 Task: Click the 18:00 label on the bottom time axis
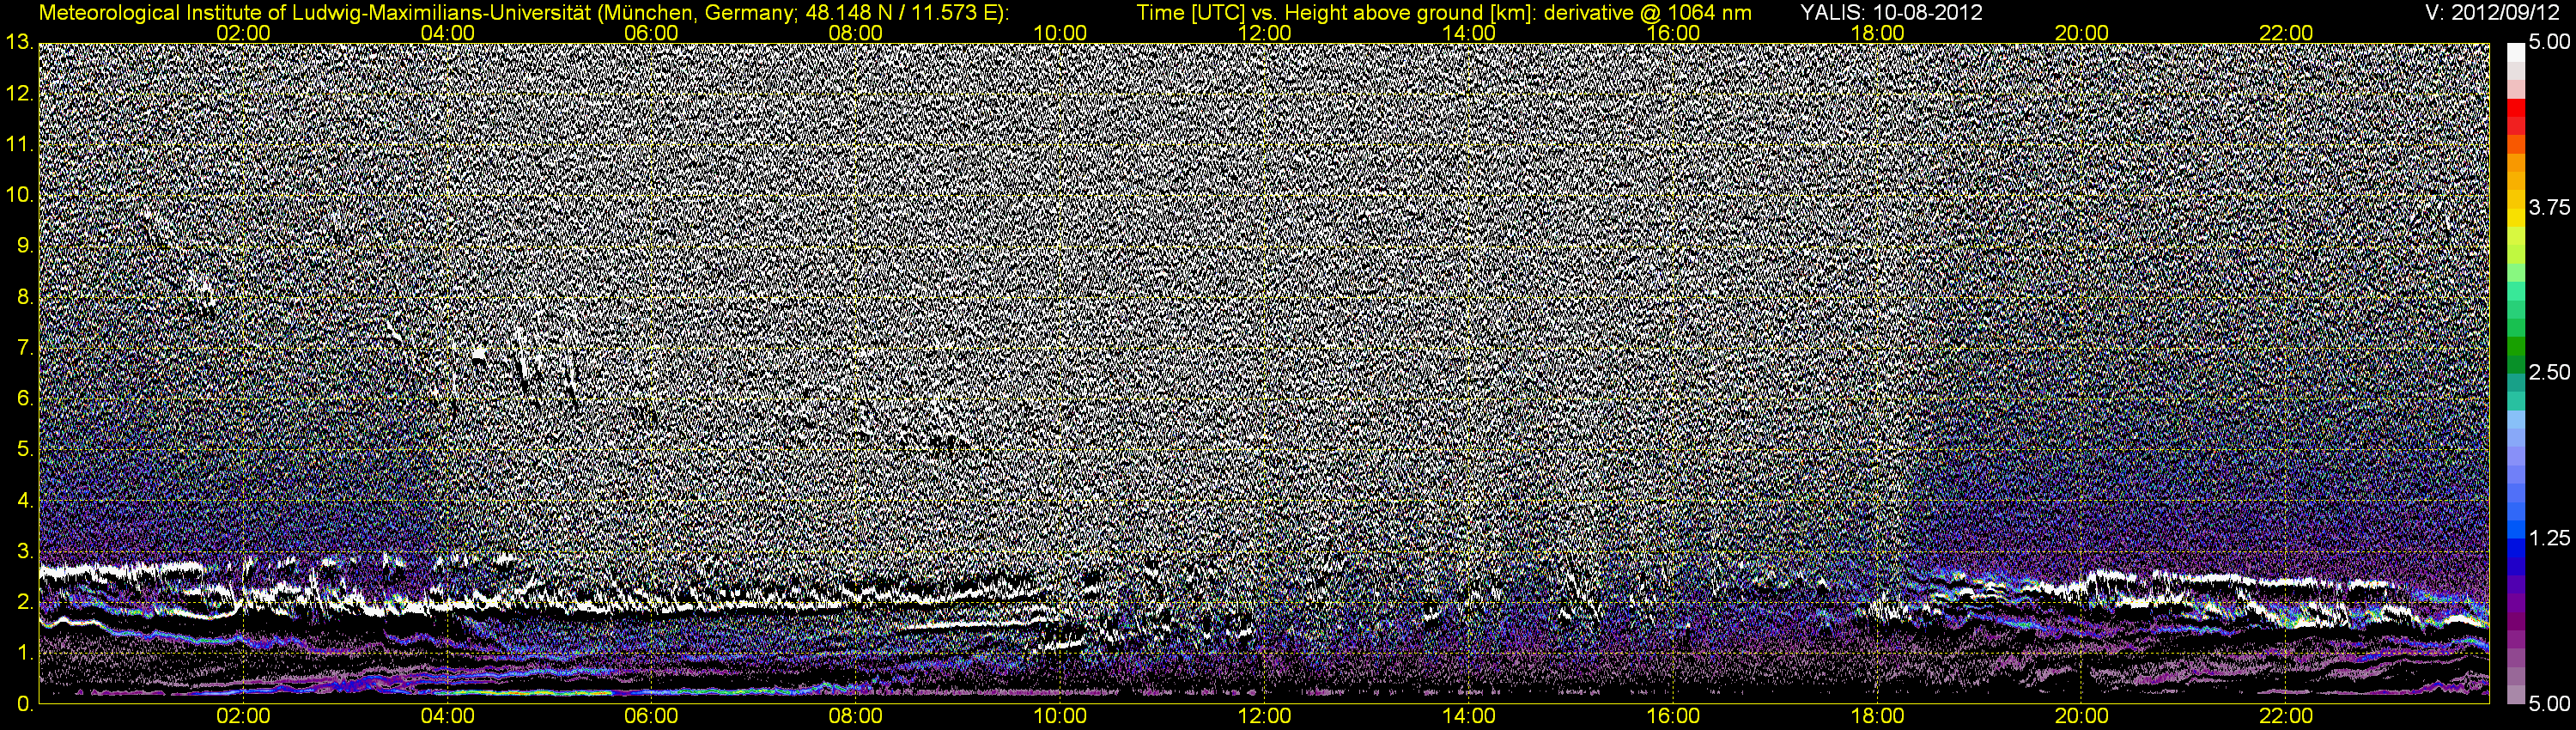coord(1877,716)
